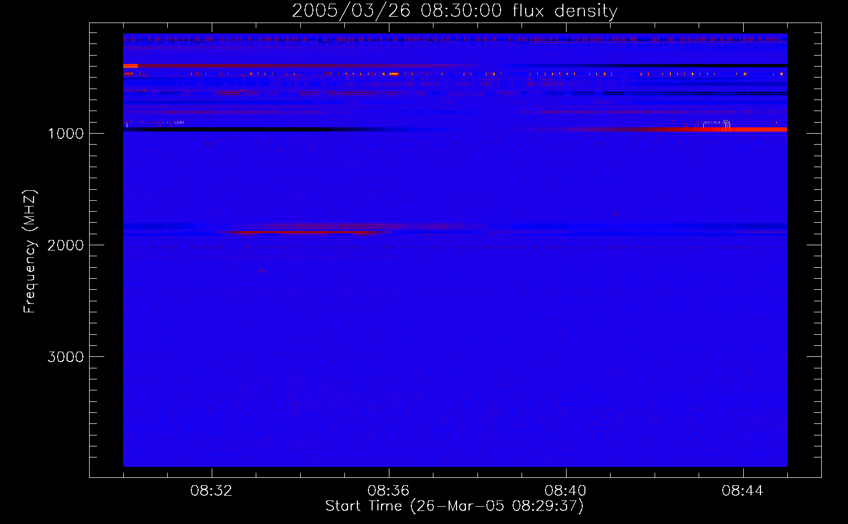The image size is (848, 524).
Task: Select the 'Start Time (26-Mar-05 08:29:37)' x-axis label
Action: [x=454, y=506]
